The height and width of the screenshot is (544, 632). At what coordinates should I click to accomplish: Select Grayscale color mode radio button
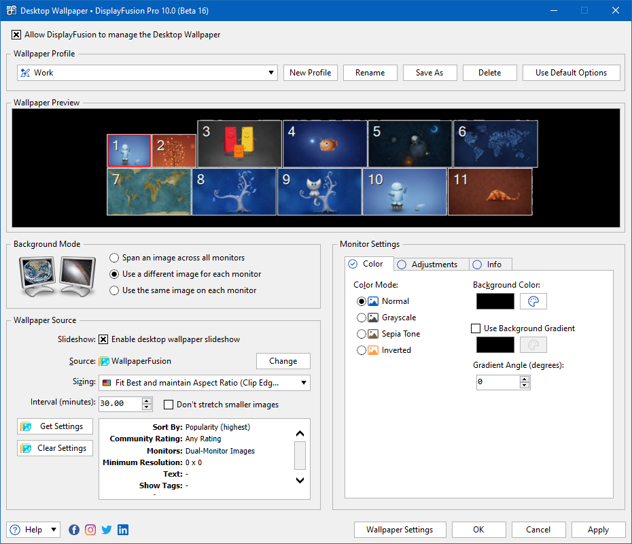(362, 318)
